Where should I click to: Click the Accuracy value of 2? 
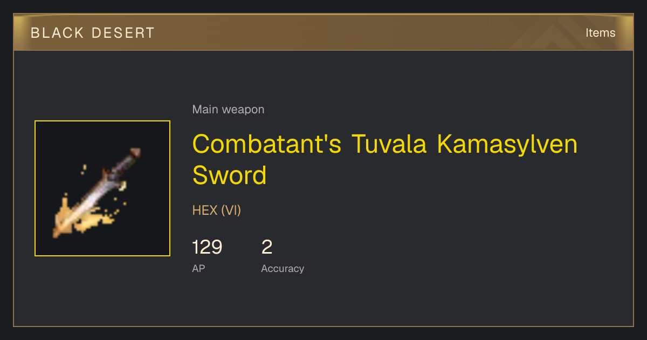click(x=267, y=247)
